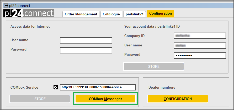The image size is (234, 110).
Task: Select the 'Access data for Internet' heading
Action: 30,27
